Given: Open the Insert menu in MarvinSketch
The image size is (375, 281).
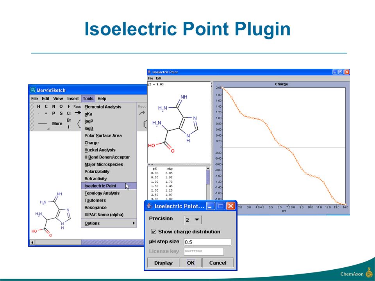Looking at the screenshot, I should [x=73, y=98].
